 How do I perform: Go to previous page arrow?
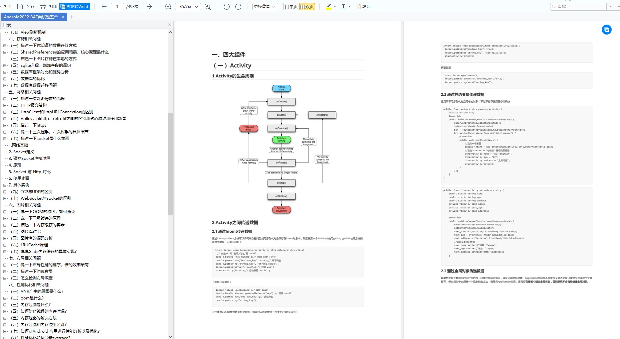tap(104, 7)
